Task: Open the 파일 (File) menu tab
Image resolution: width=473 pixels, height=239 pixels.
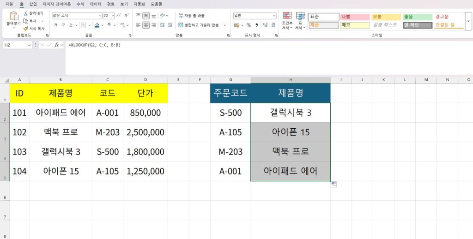Action: pyautogui.click(x=9, y=4)
